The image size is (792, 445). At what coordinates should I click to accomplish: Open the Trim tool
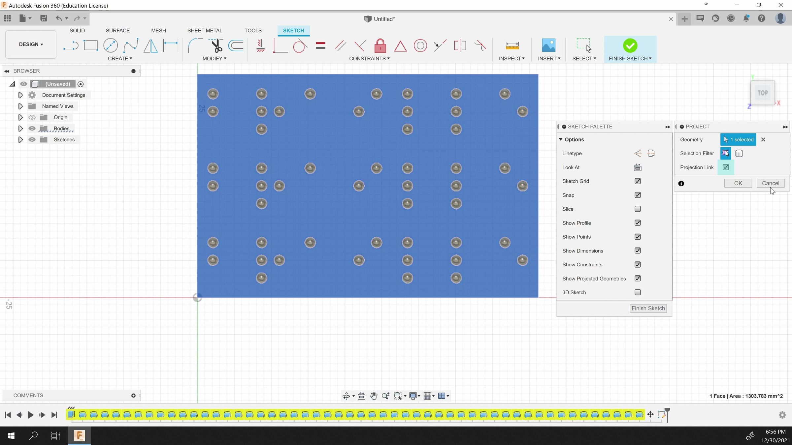(x=216, y=45)
